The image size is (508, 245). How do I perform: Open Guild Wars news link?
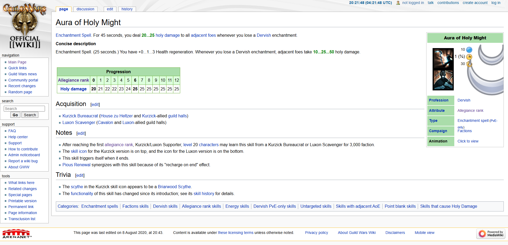coord(22,74)
